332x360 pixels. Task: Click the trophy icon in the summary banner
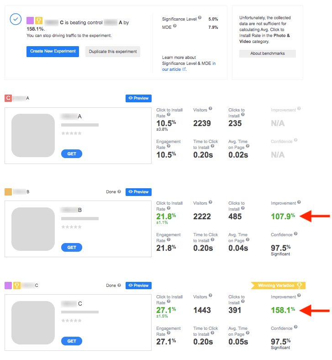pyautogui.click(x=39, y=21)
